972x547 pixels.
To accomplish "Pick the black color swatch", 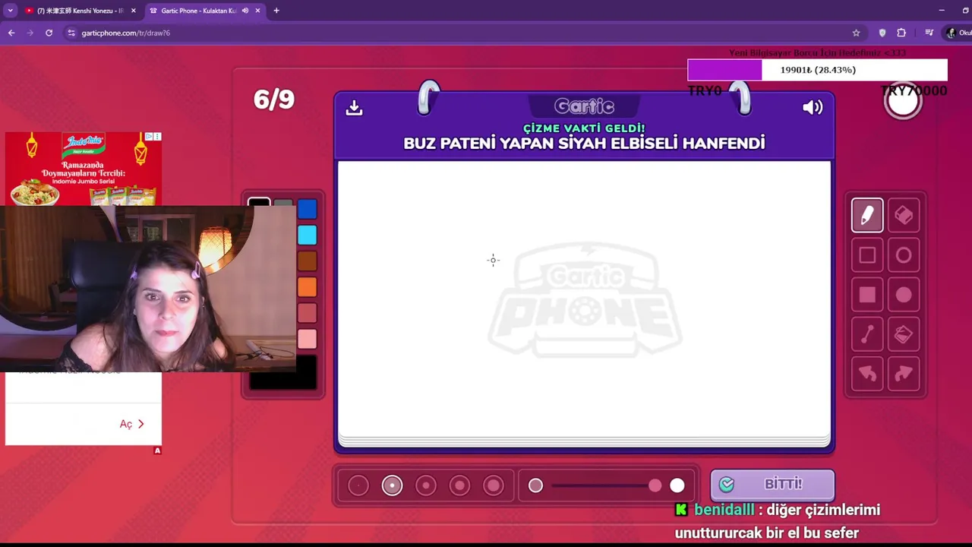I will pyautogui.click(x=259, y=202).
